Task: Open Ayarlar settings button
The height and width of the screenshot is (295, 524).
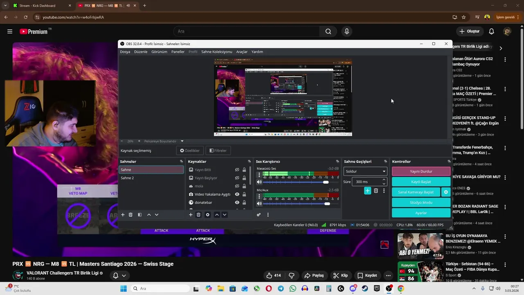Action: click(421, 213)
